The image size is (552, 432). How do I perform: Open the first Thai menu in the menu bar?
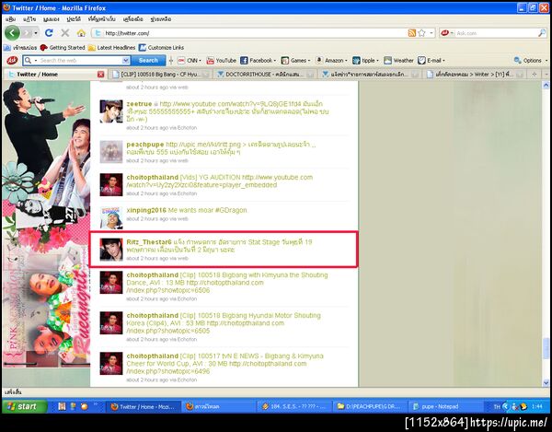click(10, 19)
